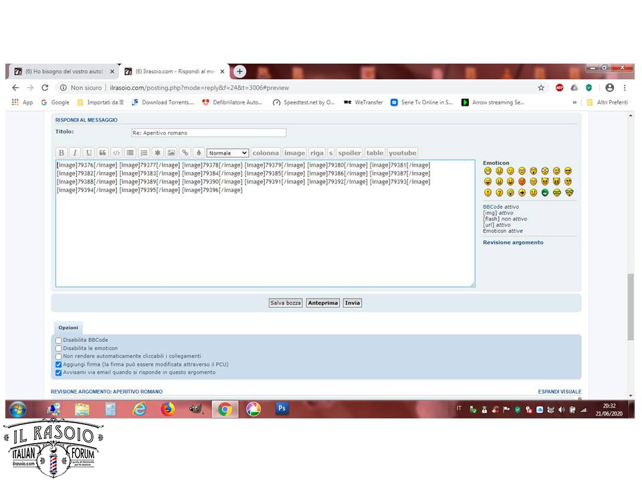642x482 pixels.
Task: Show more bookmarks with chevron
Action: [574, 102]
